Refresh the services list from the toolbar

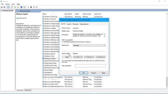15,7
